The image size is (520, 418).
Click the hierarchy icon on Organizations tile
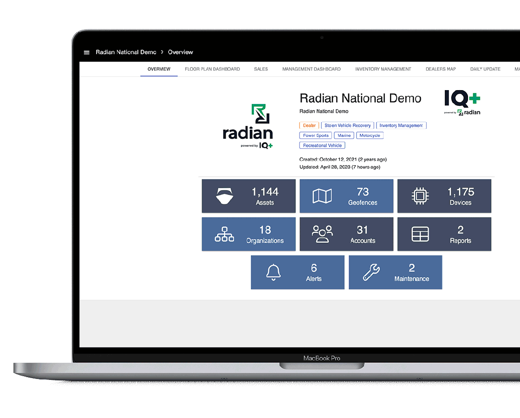[224, 234]
